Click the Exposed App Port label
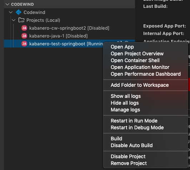Image resolution: width=190 pixels, height=170 pixels. coord(165,26)
